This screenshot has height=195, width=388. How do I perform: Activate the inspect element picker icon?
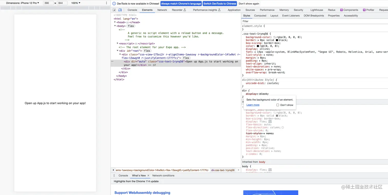[x=114, y=10]
